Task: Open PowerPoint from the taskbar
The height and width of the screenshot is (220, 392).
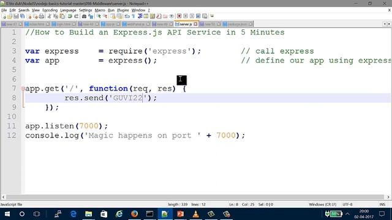Action: 180,214
